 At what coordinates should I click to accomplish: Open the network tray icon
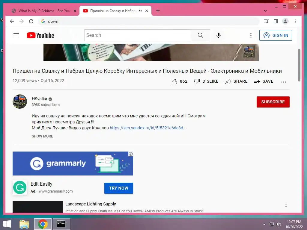pyautogui.click(x=271, y=224)
